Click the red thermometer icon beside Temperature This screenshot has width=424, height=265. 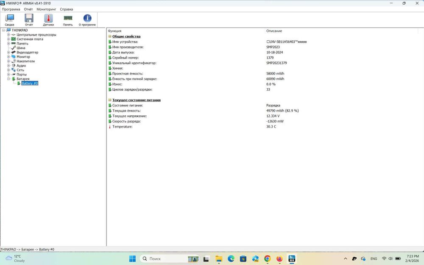point(110,126)
